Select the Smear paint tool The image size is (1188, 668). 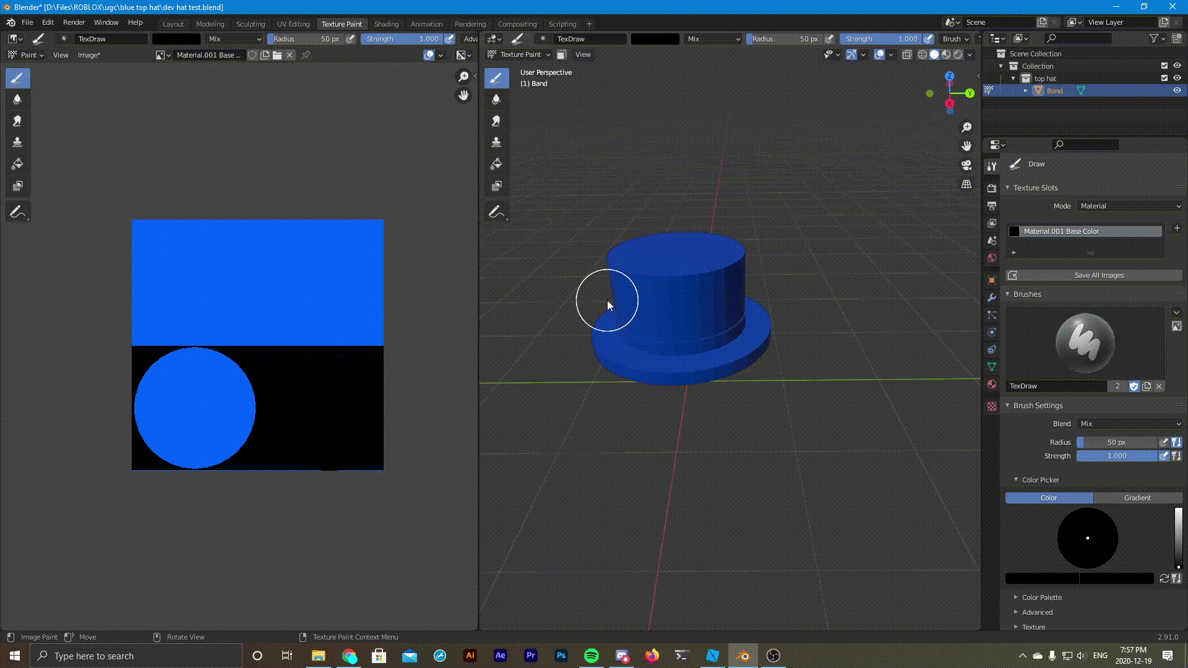17,121
